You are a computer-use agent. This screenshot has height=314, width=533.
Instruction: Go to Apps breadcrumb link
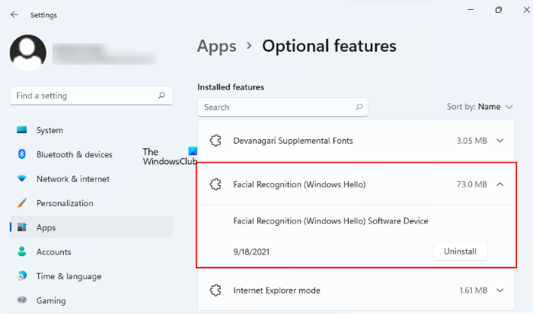(216, 46)
